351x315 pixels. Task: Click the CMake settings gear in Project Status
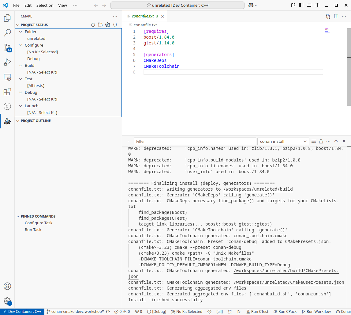tap(108, 25)
